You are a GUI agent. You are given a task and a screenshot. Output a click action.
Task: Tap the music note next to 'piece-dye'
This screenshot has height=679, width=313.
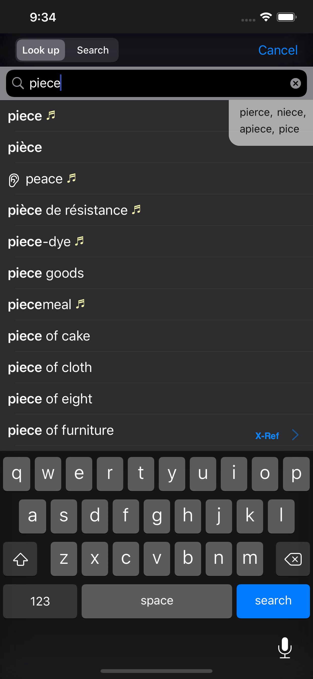pyautogui.click(x=79, y=241)
